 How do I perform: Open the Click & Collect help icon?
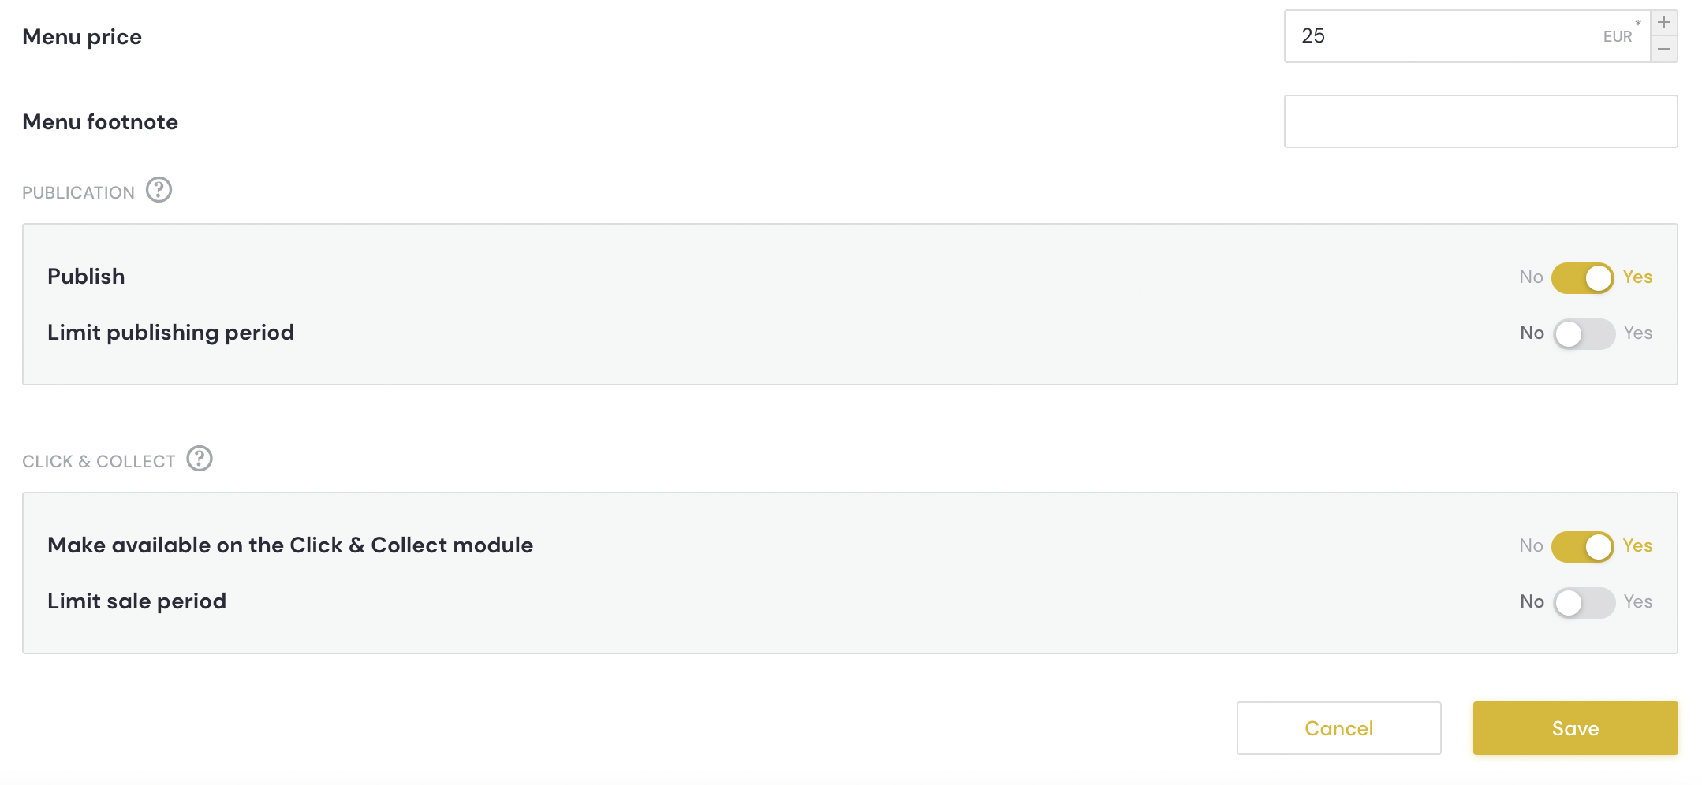(x=200, y=459)
